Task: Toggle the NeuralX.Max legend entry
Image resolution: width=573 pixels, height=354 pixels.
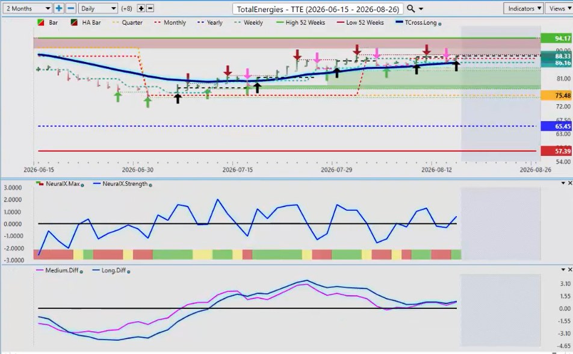Action: [x=58, y=184]
